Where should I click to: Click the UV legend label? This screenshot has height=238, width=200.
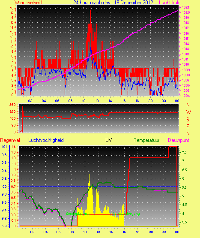click(x=109, y=140)
